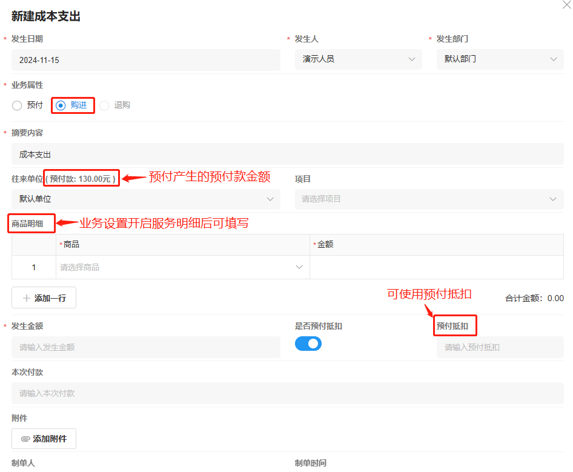
Task: Click the 摘要内容 input with 成本支出
Action: (x=287, y=155)
